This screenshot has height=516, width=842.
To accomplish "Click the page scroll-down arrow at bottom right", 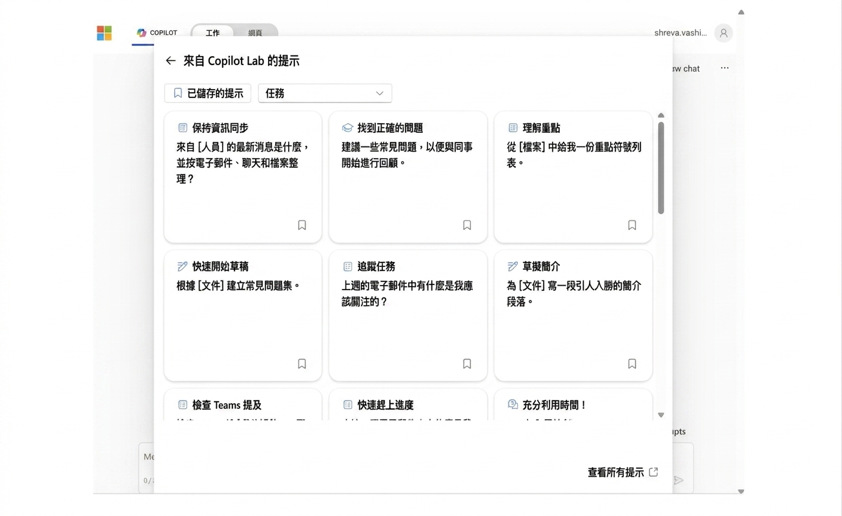I will (741, 491).
